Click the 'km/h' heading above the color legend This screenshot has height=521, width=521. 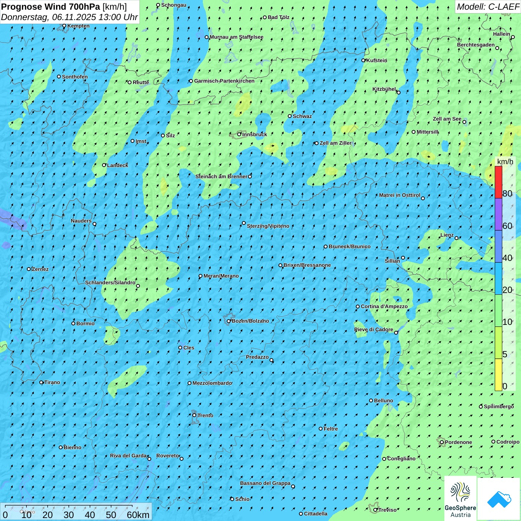point(505,162)
